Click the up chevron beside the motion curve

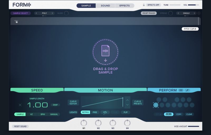[x=127, y=100]
